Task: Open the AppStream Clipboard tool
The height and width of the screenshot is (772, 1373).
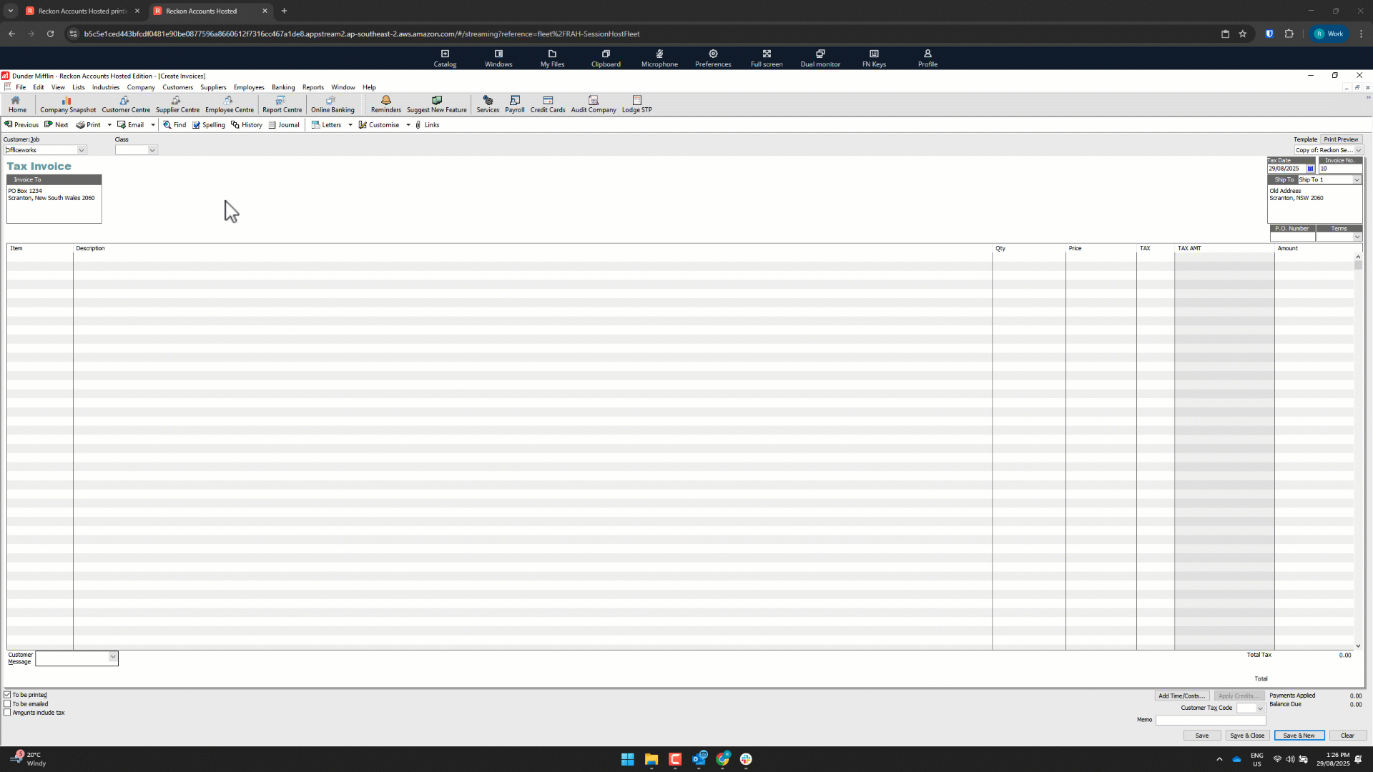Action: point(606,58)
